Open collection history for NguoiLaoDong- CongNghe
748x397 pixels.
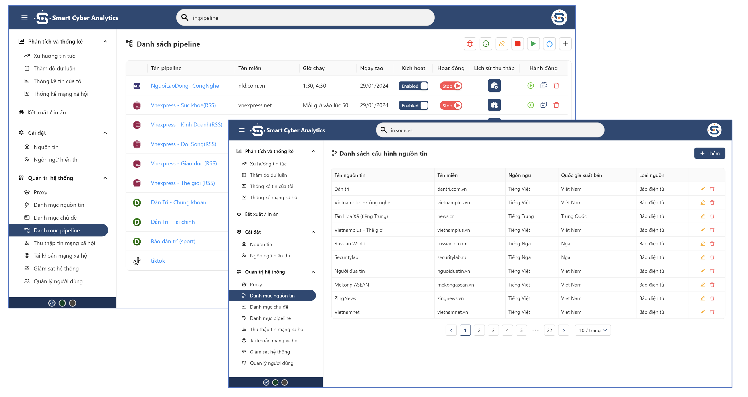[494, 86]
